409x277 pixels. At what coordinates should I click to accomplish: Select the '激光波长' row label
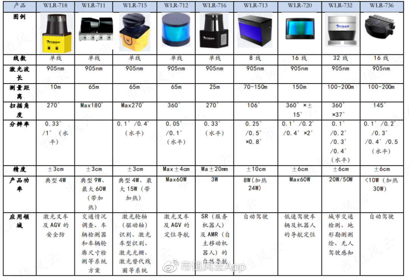20,73
